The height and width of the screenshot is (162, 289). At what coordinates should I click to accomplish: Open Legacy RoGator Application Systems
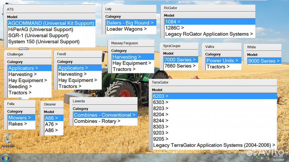coord(209,34)
